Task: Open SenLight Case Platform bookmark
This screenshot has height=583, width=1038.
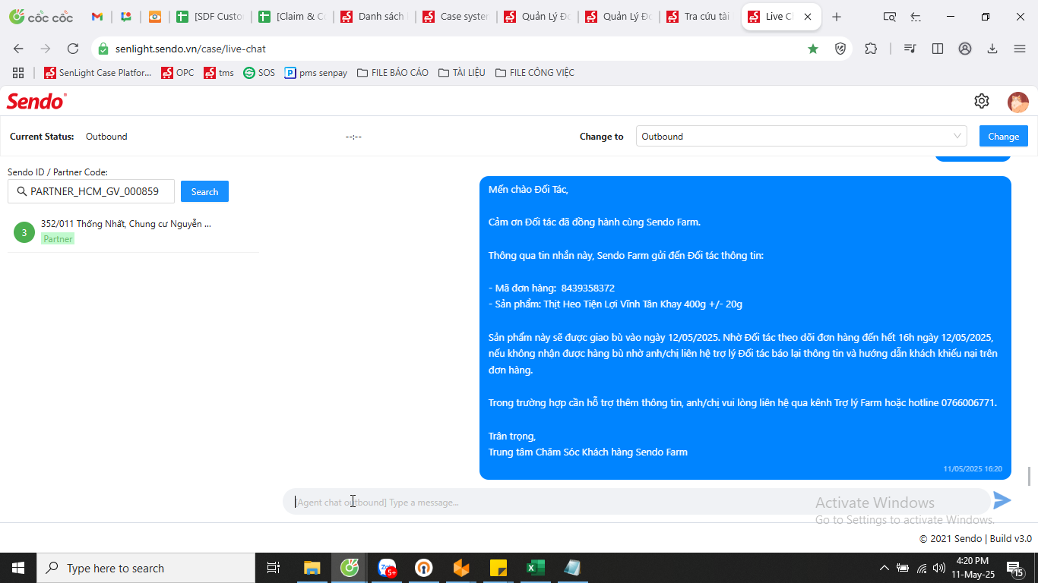Action: coord(98,73)
